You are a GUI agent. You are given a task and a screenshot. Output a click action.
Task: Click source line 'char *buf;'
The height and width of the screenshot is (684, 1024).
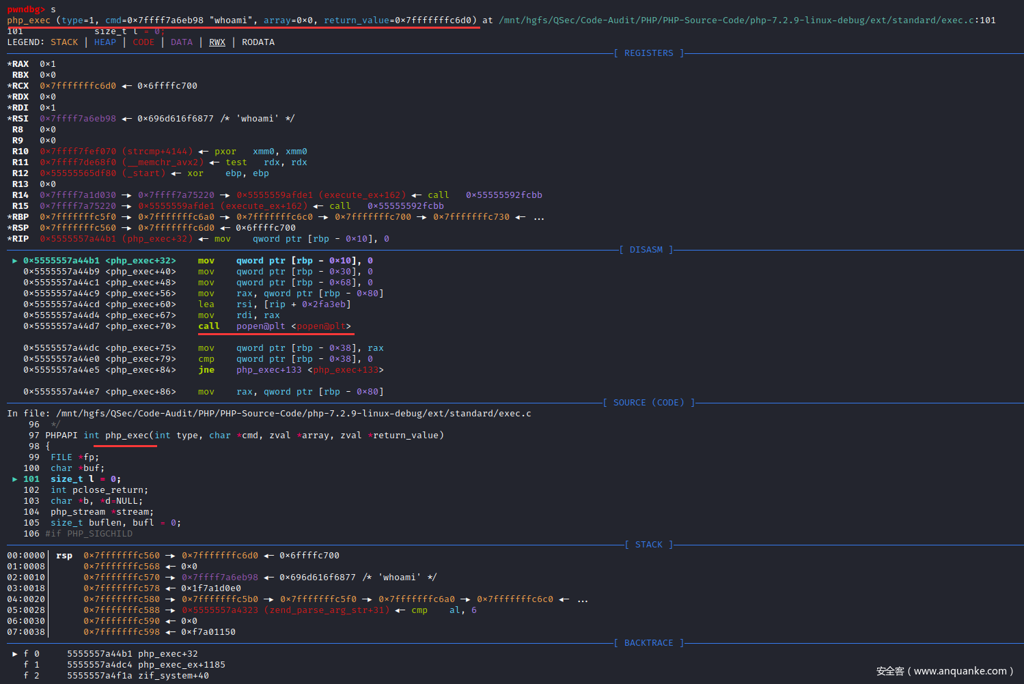78,468
